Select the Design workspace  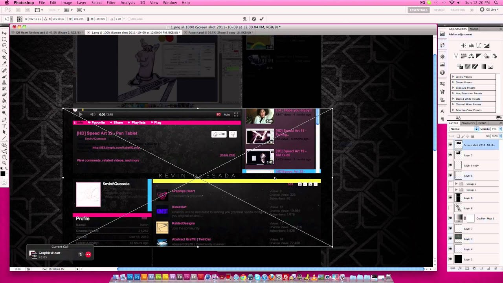(x=439, y=10)
